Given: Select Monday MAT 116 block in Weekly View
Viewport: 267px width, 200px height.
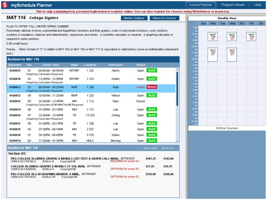Looking at the screenshot, I should pyautogui.click(x=213, y=37).
